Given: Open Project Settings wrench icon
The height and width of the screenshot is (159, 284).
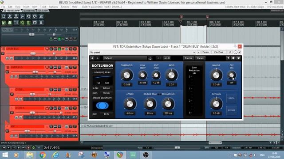Looking at the screenshot, I should 22,16.
